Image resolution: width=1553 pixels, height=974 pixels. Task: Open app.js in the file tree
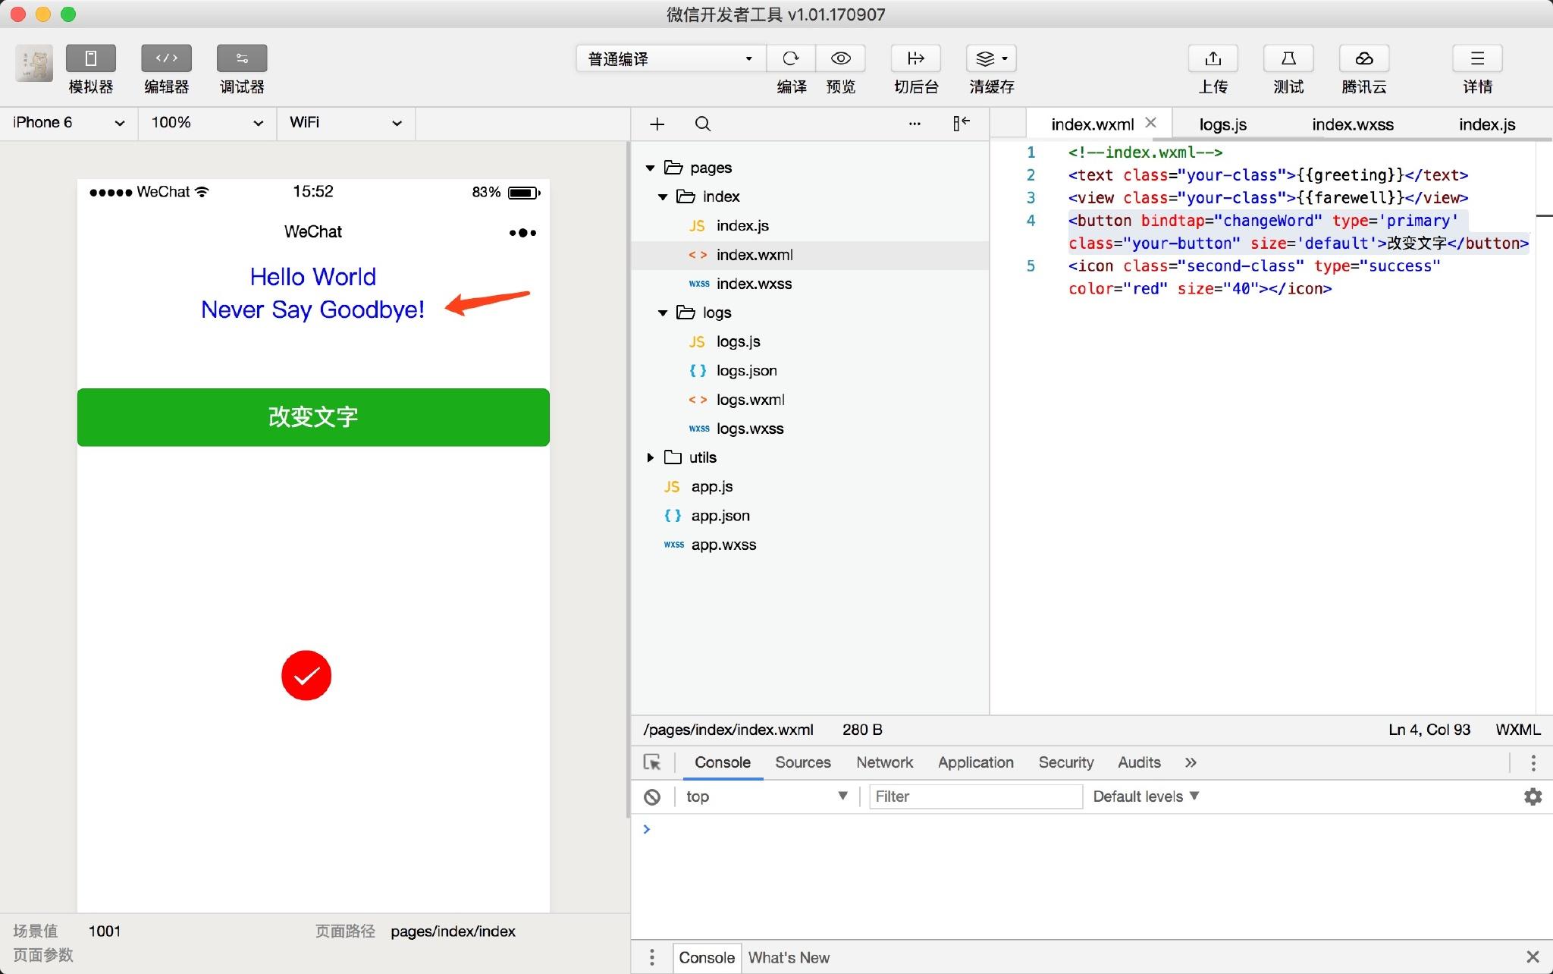click(x=810, y=486)
